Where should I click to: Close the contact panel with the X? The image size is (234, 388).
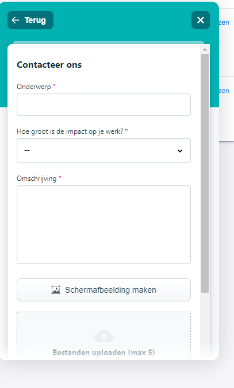(201, 20)
